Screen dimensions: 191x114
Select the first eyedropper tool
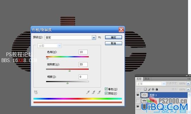pyautogui.click(x=88, y=92)
